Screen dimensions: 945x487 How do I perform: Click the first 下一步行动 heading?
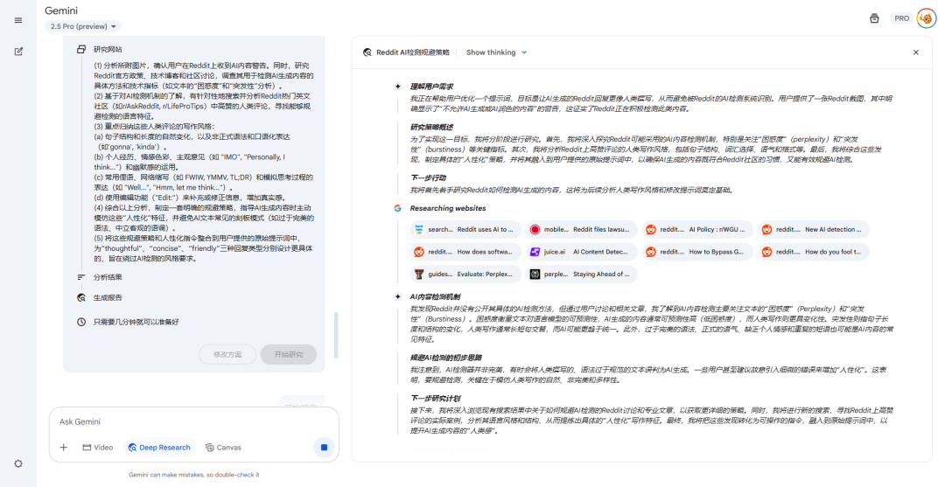[x=428, y=177]
